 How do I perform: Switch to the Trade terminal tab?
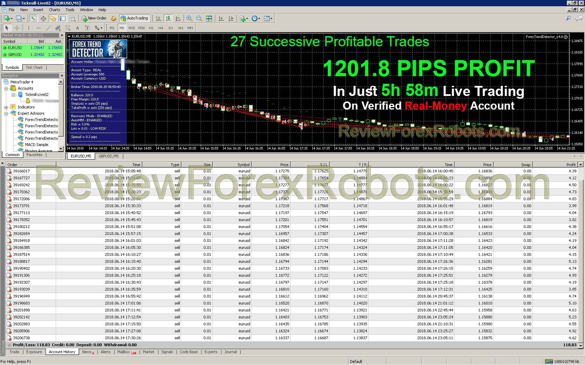pyautogui.click(x=14, y=352)
